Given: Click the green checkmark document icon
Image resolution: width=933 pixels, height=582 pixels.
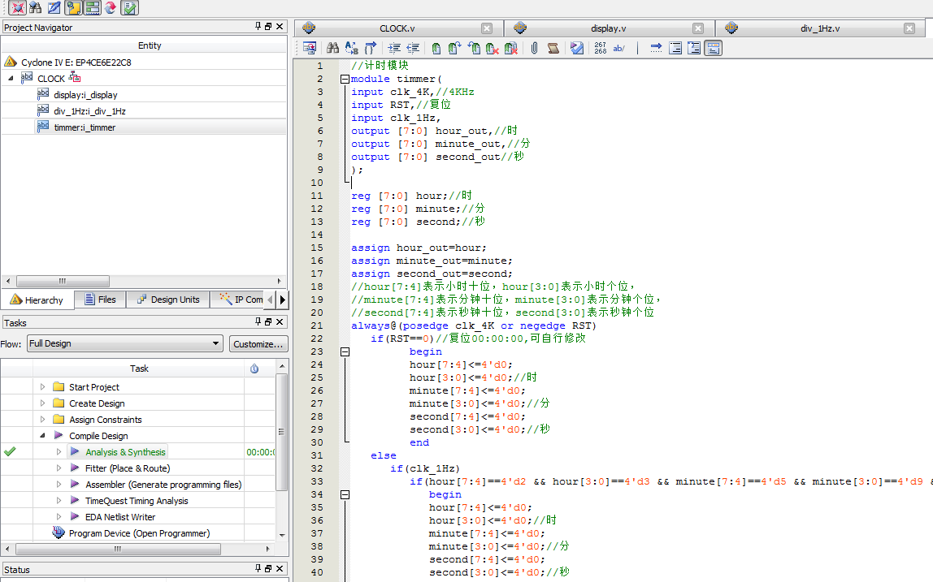Looking at the screenshot, I should [129, 7].
